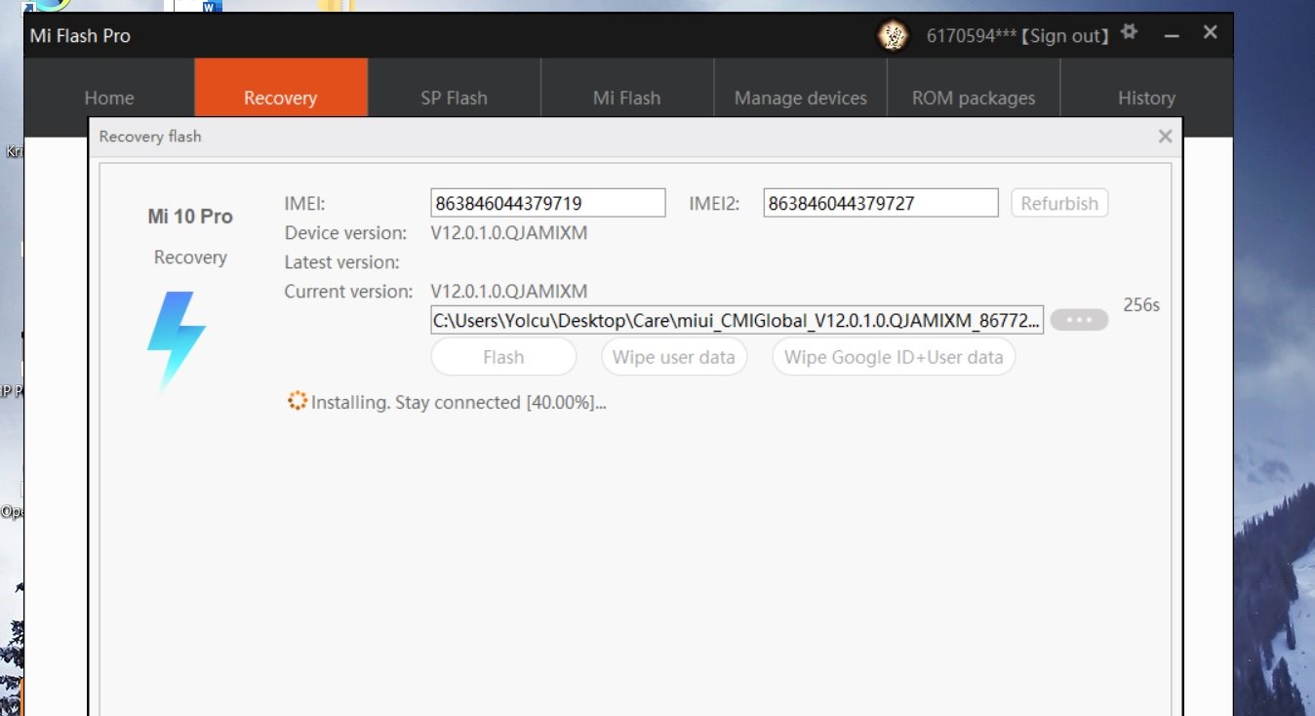Click the blue lightning bolt recovery icon
Screen dimensions: 1315x716
[x=176, y=340]
